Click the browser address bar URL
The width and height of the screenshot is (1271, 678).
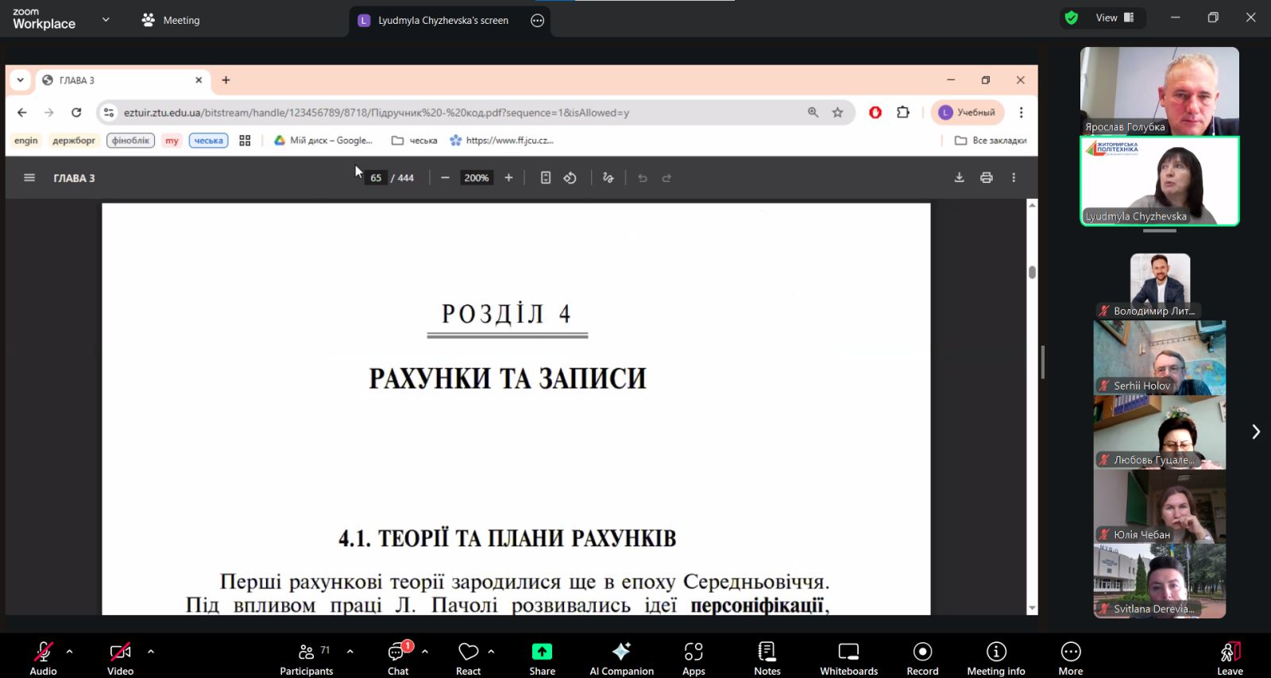point(377,113)
